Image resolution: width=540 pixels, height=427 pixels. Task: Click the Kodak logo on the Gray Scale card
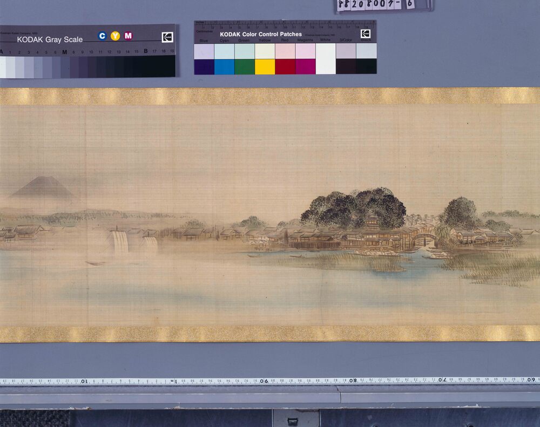[167, 37]
